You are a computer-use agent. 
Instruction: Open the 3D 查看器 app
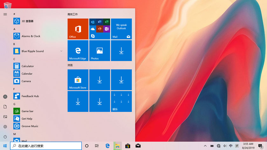tap(38, 21)
